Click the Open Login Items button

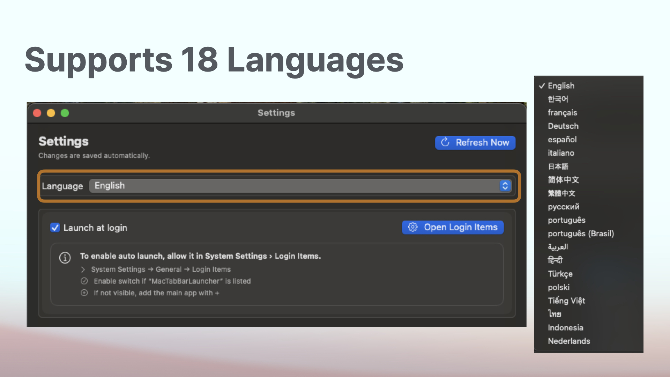point(453,227)
